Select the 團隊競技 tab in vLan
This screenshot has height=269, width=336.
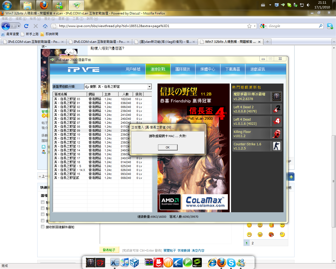pyautogui.click(x=183, y=69)
